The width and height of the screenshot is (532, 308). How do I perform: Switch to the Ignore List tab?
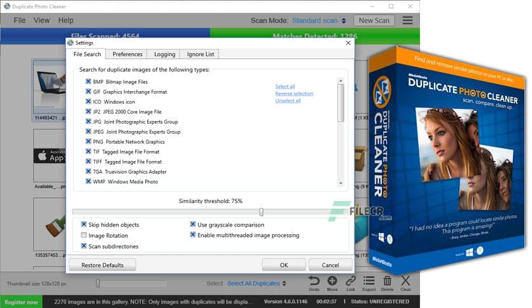(x=200, y=54)
